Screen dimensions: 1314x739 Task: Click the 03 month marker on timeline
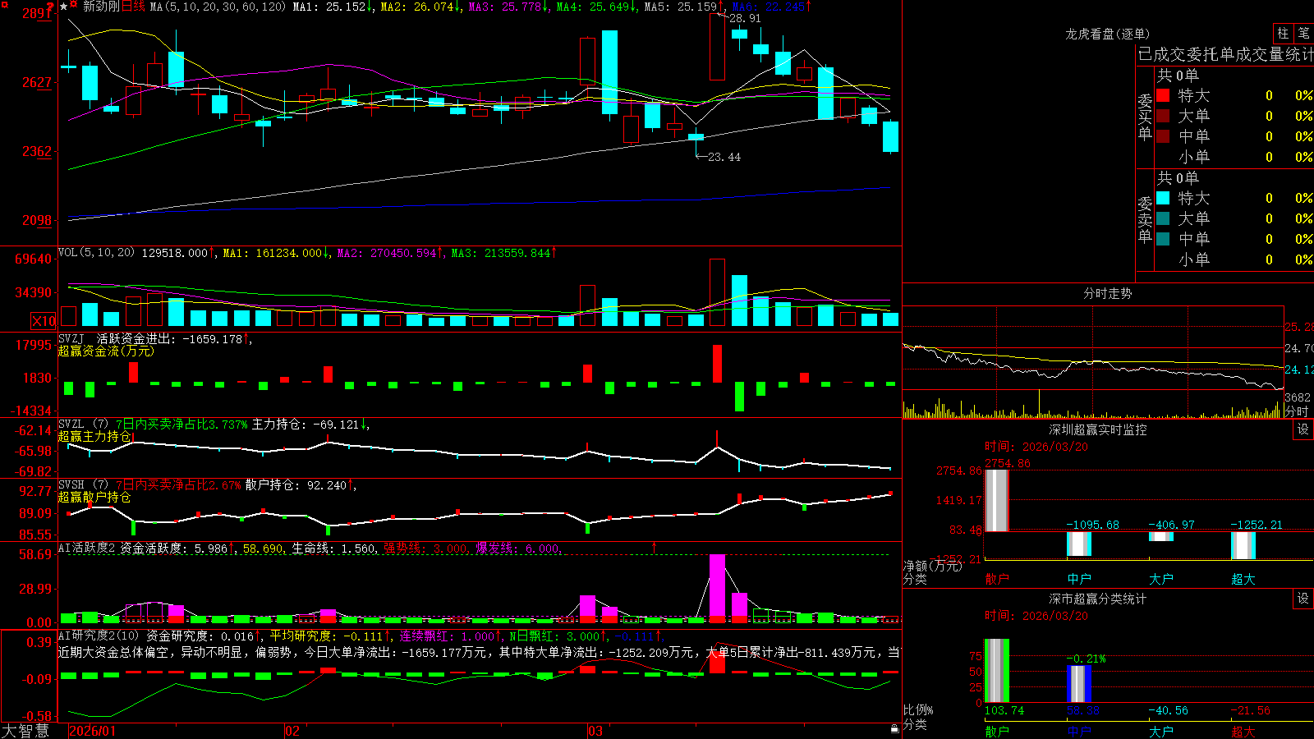(595, 731)
